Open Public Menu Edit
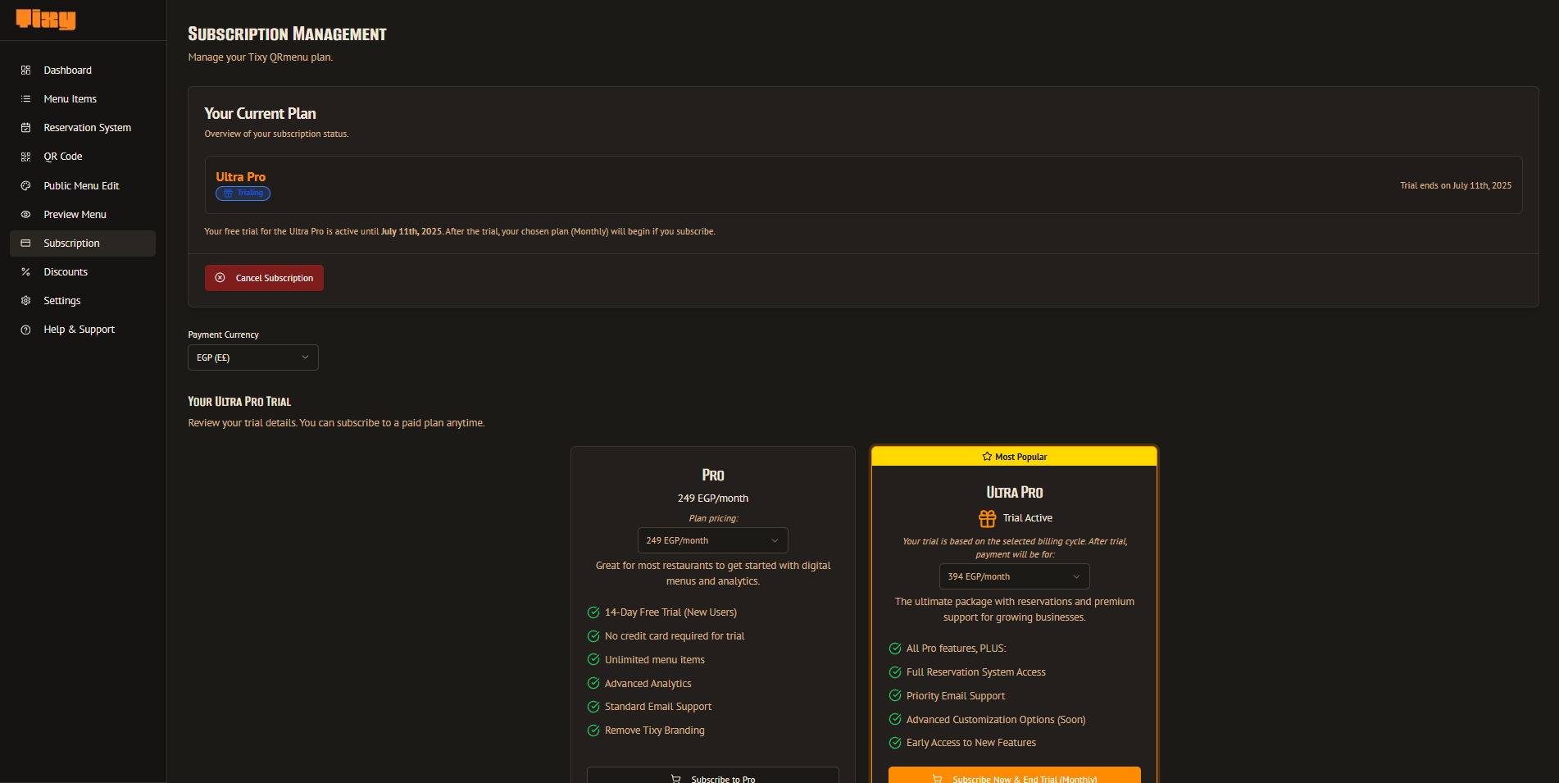This screenshot has width=1559, height=783. 83,186
